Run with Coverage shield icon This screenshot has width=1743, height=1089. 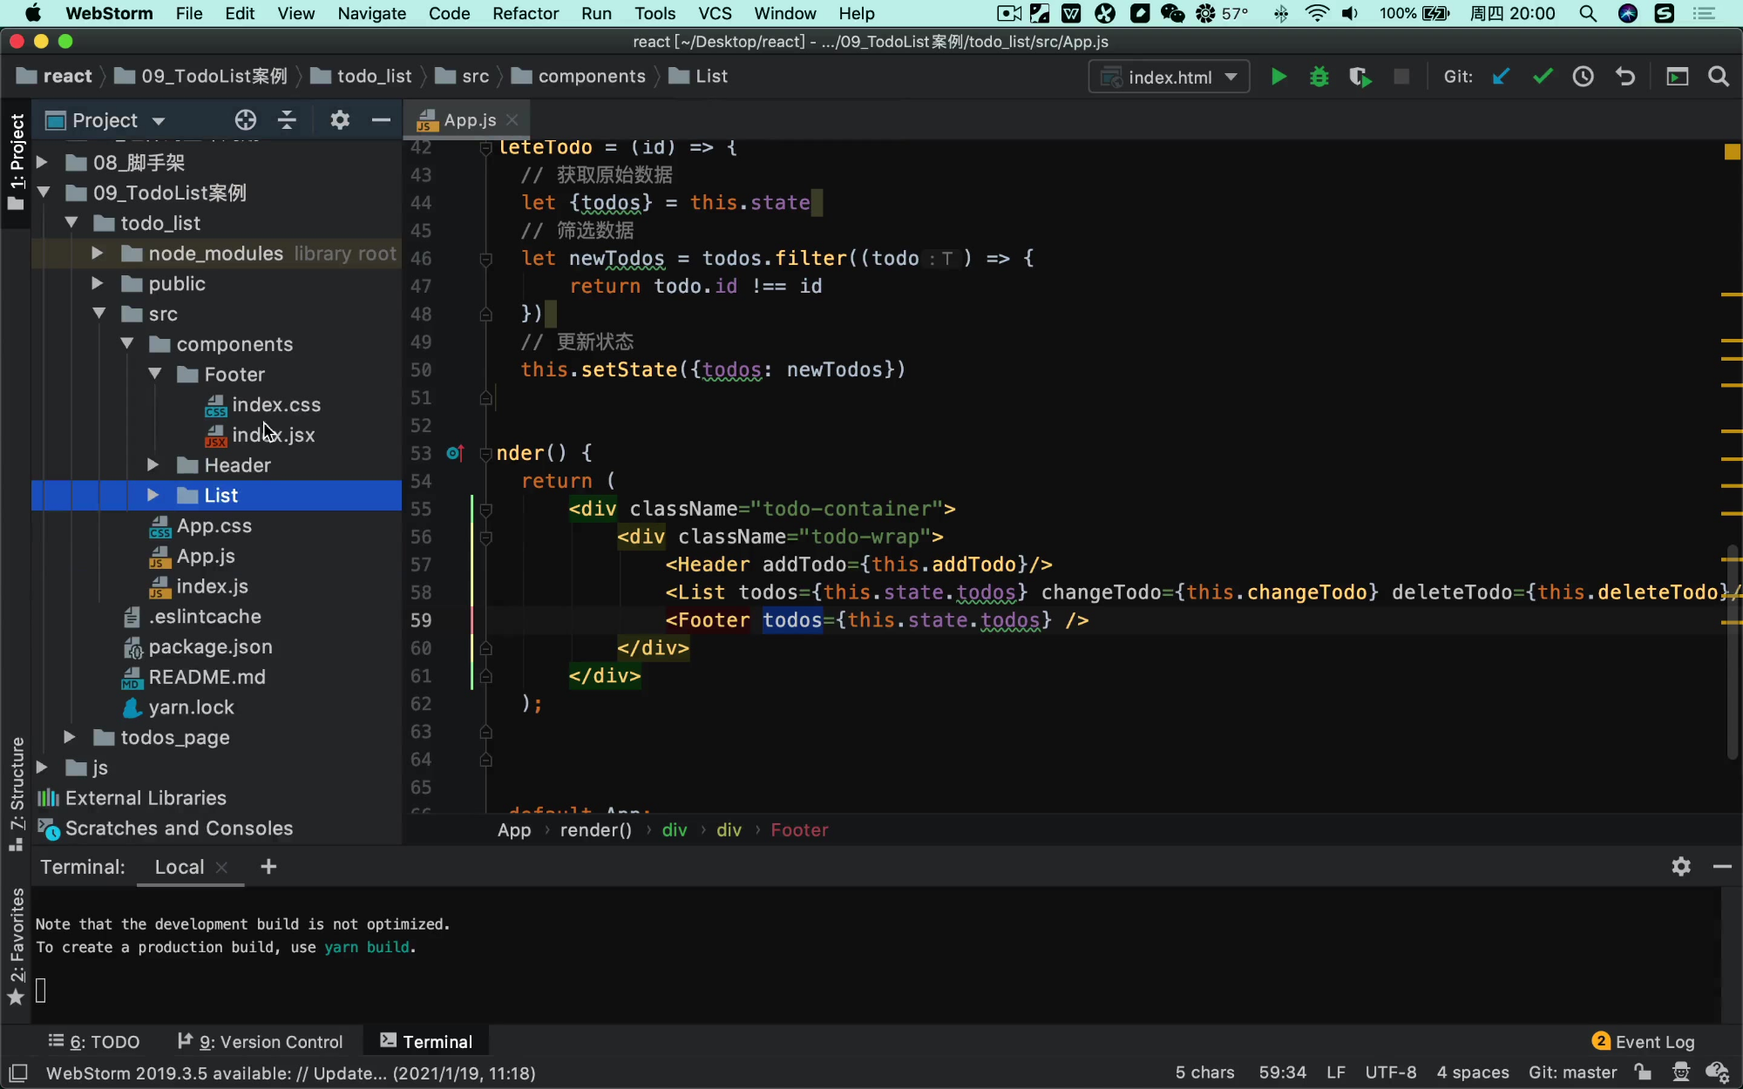coord(1360,77)
